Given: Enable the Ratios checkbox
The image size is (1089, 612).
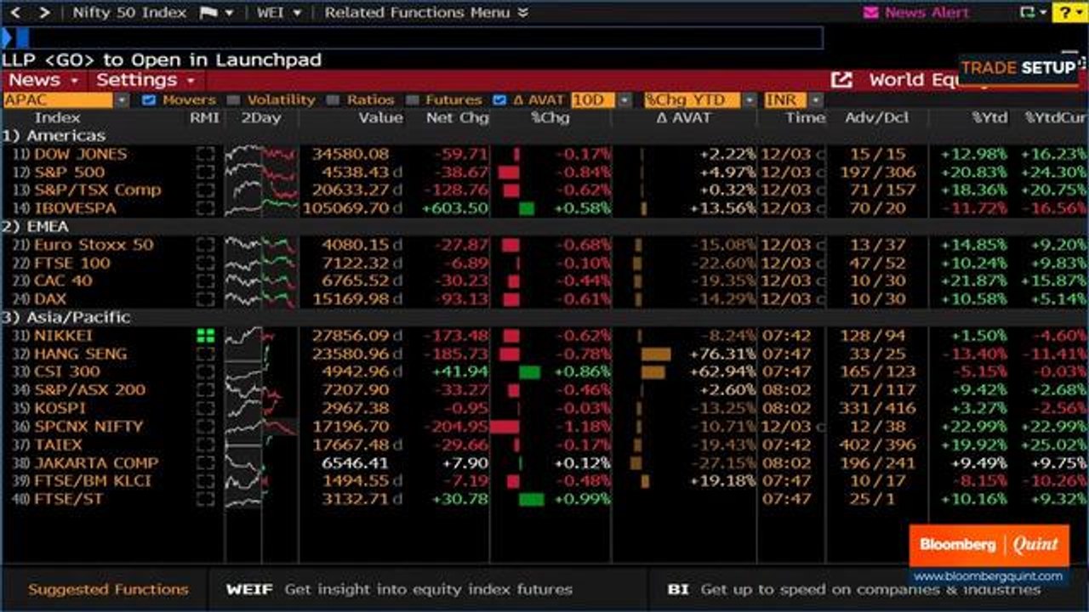Looking at the screenshot, I should [x=333, y=100].
